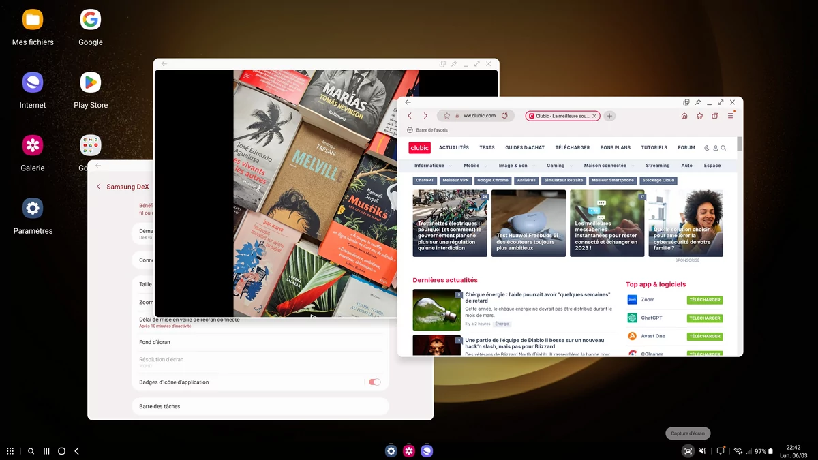
Task: Click the Google Chrome tag button
Action: pyautogui.click(x=493, y=181)
